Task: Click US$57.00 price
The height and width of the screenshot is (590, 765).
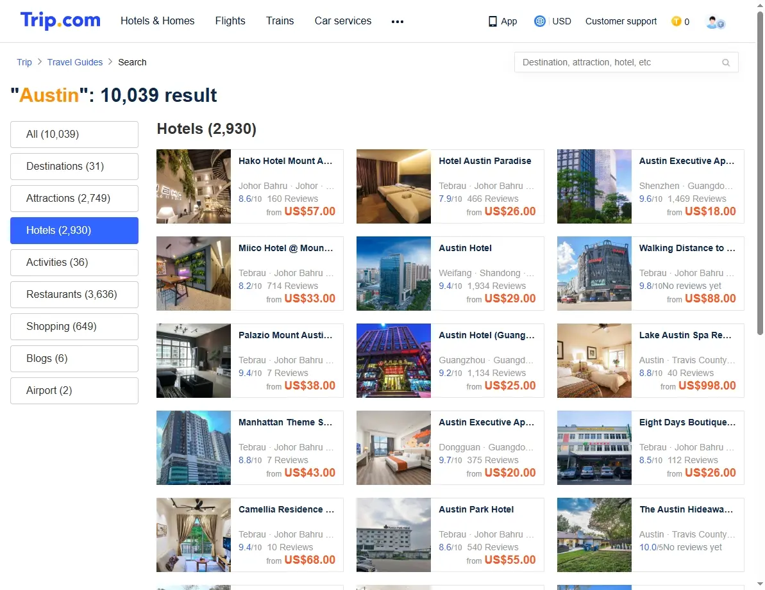Action: (310, 211)
